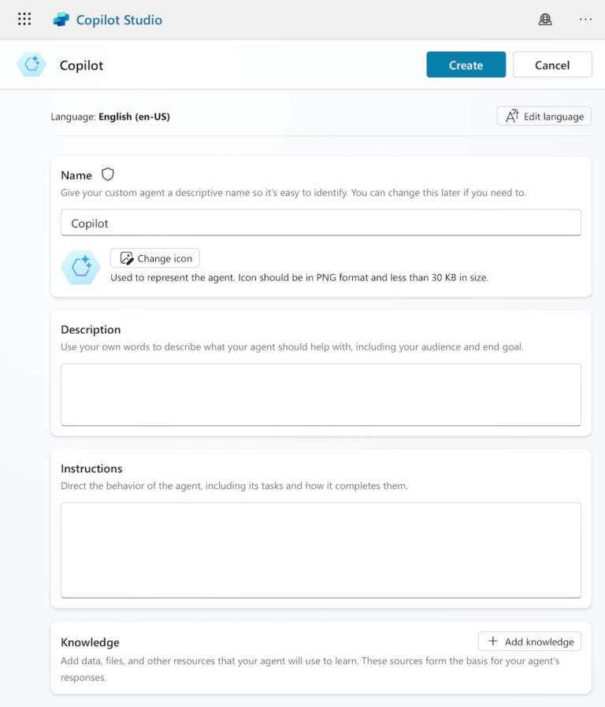Click the English (en-US) language label
Viewport: 605px width, 707px height.
[134, 117]
